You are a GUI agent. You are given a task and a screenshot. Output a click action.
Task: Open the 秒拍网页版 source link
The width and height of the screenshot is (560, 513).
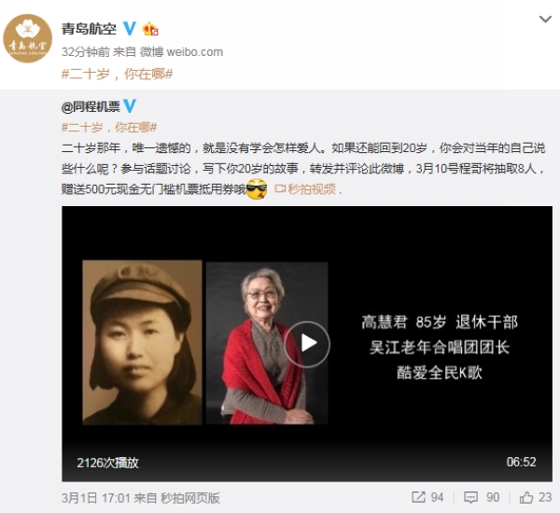point(190,498)
